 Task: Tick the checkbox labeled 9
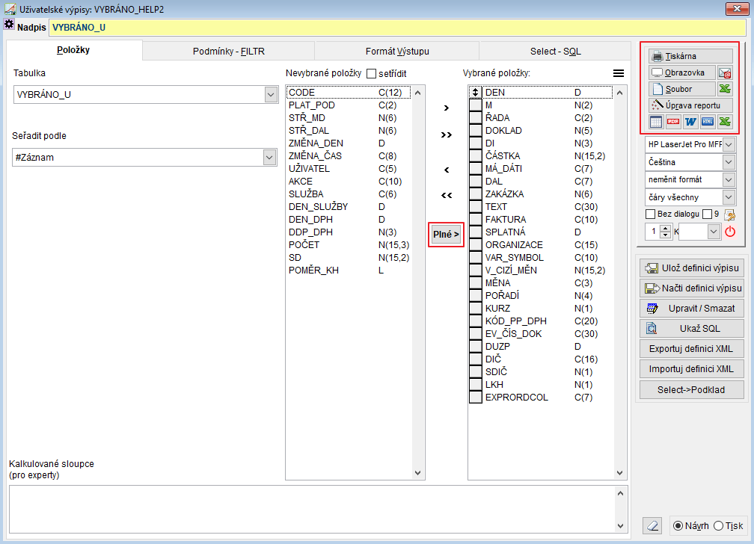click(708, 214)
